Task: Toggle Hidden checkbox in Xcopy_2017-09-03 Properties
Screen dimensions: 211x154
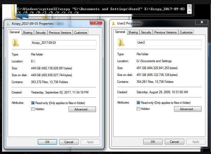Action: pyautogui.click(x=33, y=109)
